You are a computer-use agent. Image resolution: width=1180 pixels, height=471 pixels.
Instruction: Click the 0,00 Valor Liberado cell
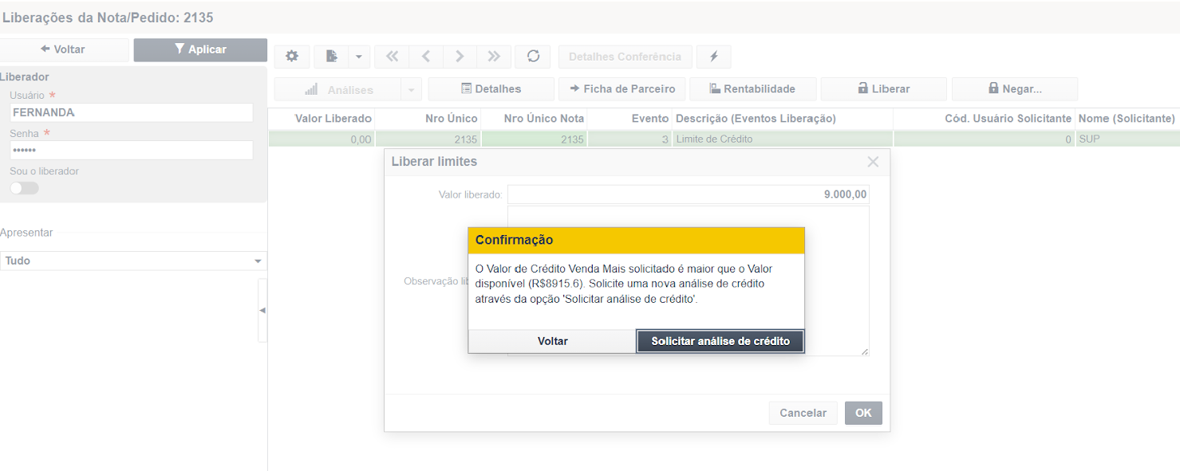click(322, 139)
